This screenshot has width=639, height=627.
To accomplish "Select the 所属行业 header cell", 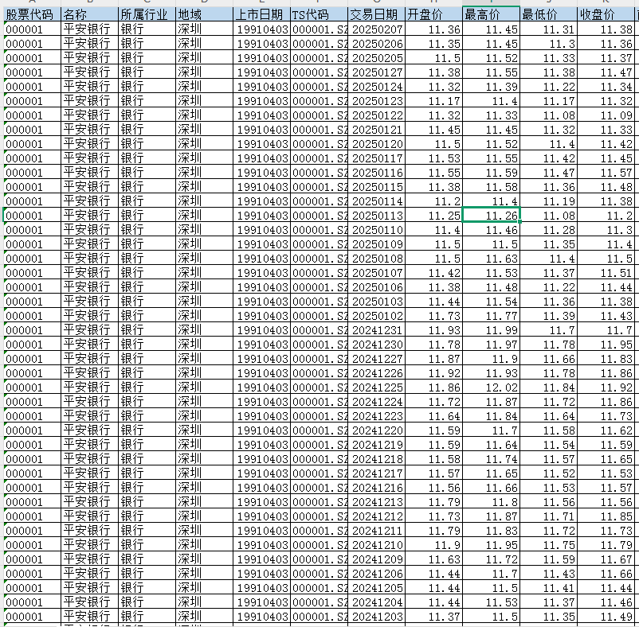I will point(147,14).
